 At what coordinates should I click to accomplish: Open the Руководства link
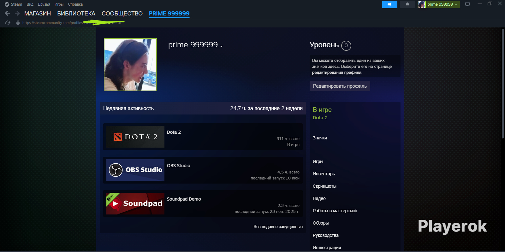click(326, 235)
